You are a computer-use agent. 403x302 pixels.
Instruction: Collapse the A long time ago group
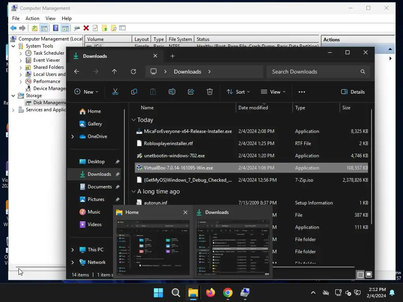(x=133, y=192)
